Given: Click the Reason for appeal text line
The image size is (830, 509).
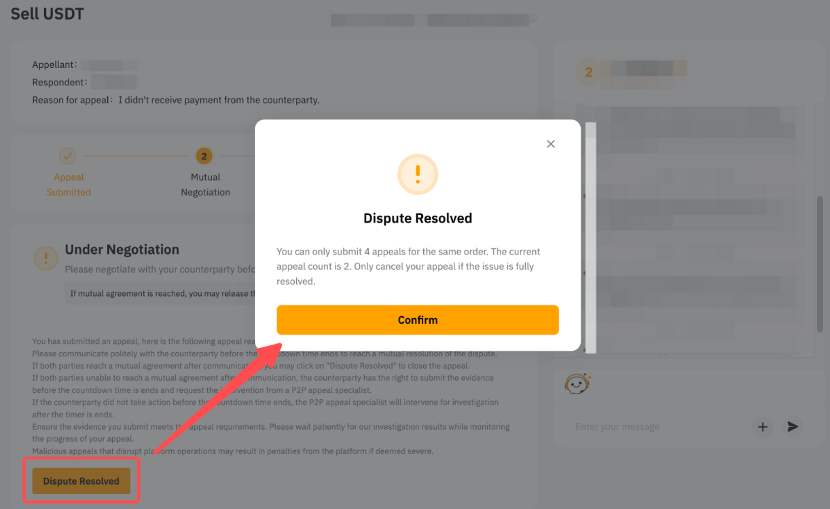Looking at the screenshot, I should [x=176, y=100].
